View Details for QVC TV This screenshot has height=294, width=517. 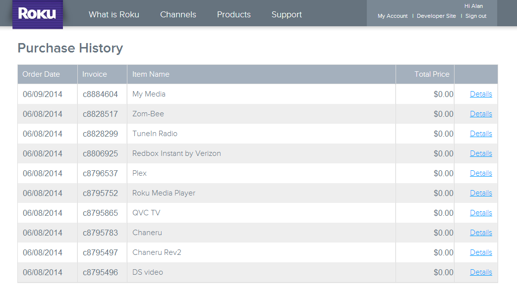[x=481, y=213]
